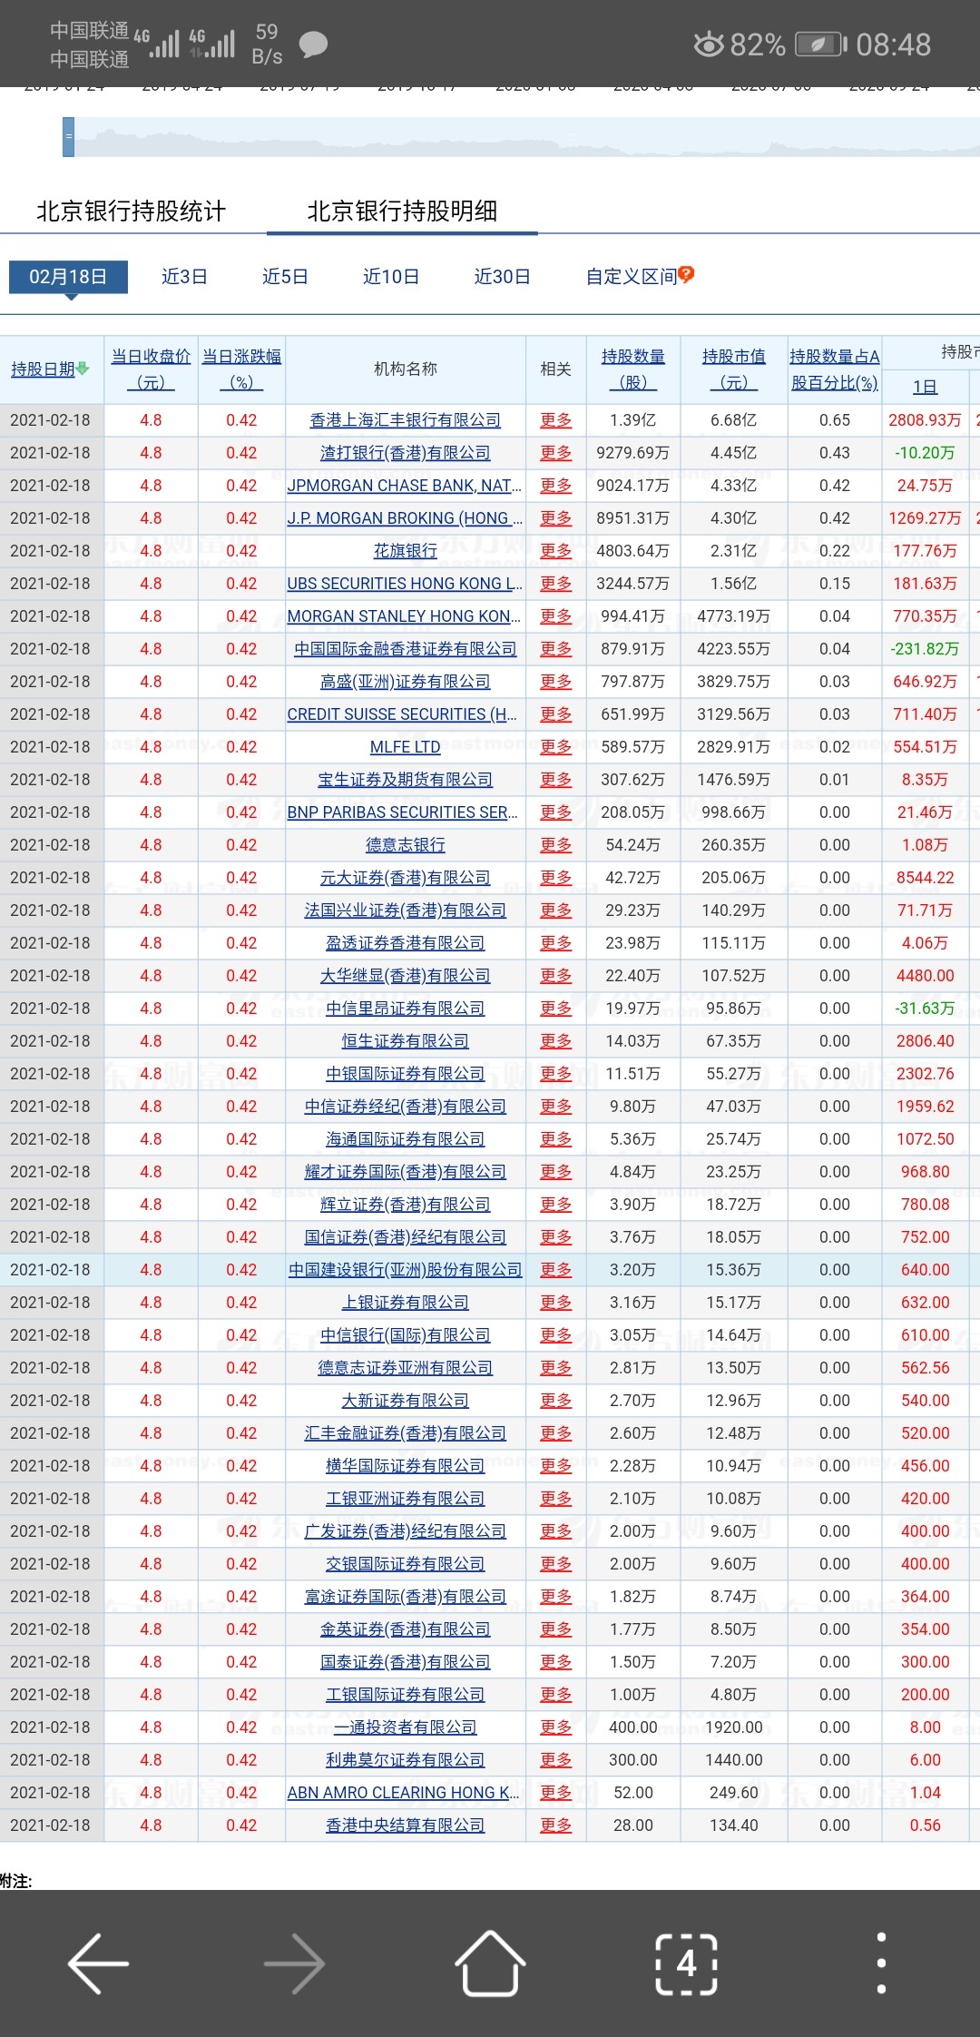This screenshot has width=980, height=2037.
Task: Tap the chat bubble notification icon in status bar
Action: coord(313,44)
